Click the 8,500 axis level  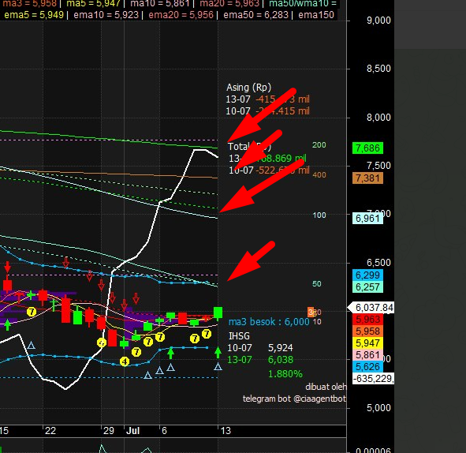pos(378,69)
